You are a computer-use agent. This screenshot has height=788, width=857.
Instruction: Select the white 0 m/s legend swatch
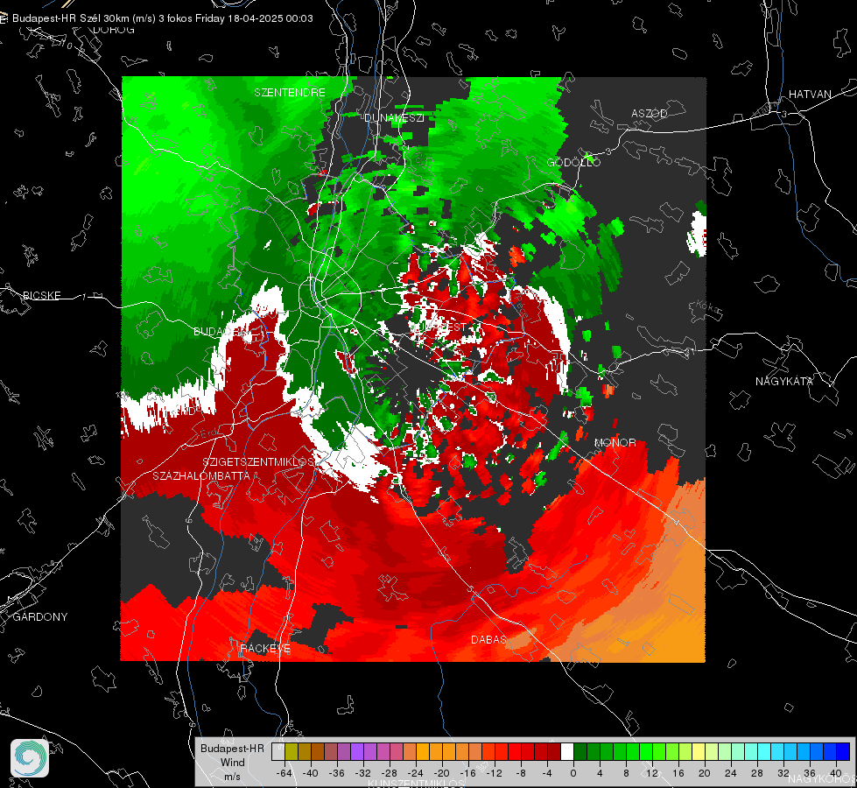coord(567,751)
